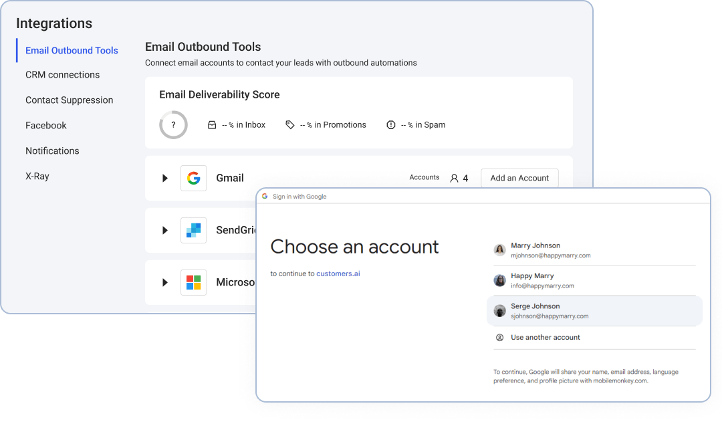Click the Microsoft logo icon
Image resolution: width=722 pixels, height=428 pixels.
tap(193, 282)
